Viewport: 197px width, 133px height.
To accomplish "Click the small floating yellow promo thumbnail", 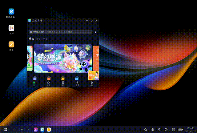I will 94,75.
